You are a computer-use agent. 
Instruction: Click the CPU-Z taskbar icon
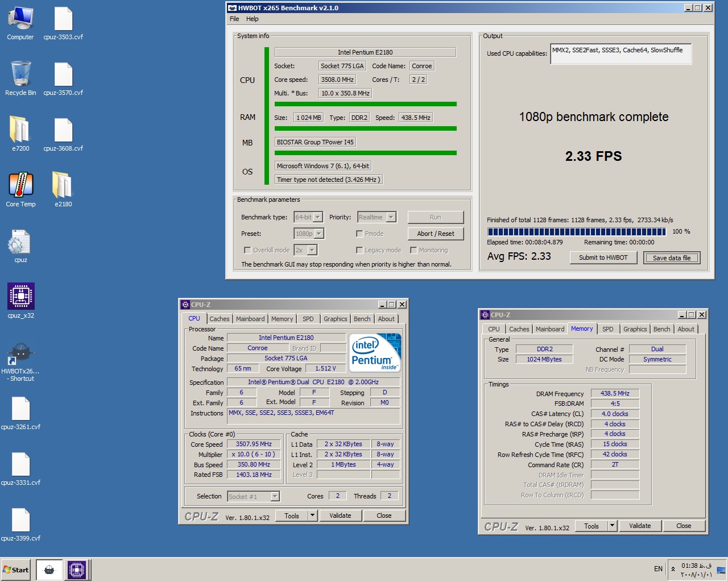pyautogui.click(x=77, y=569)
